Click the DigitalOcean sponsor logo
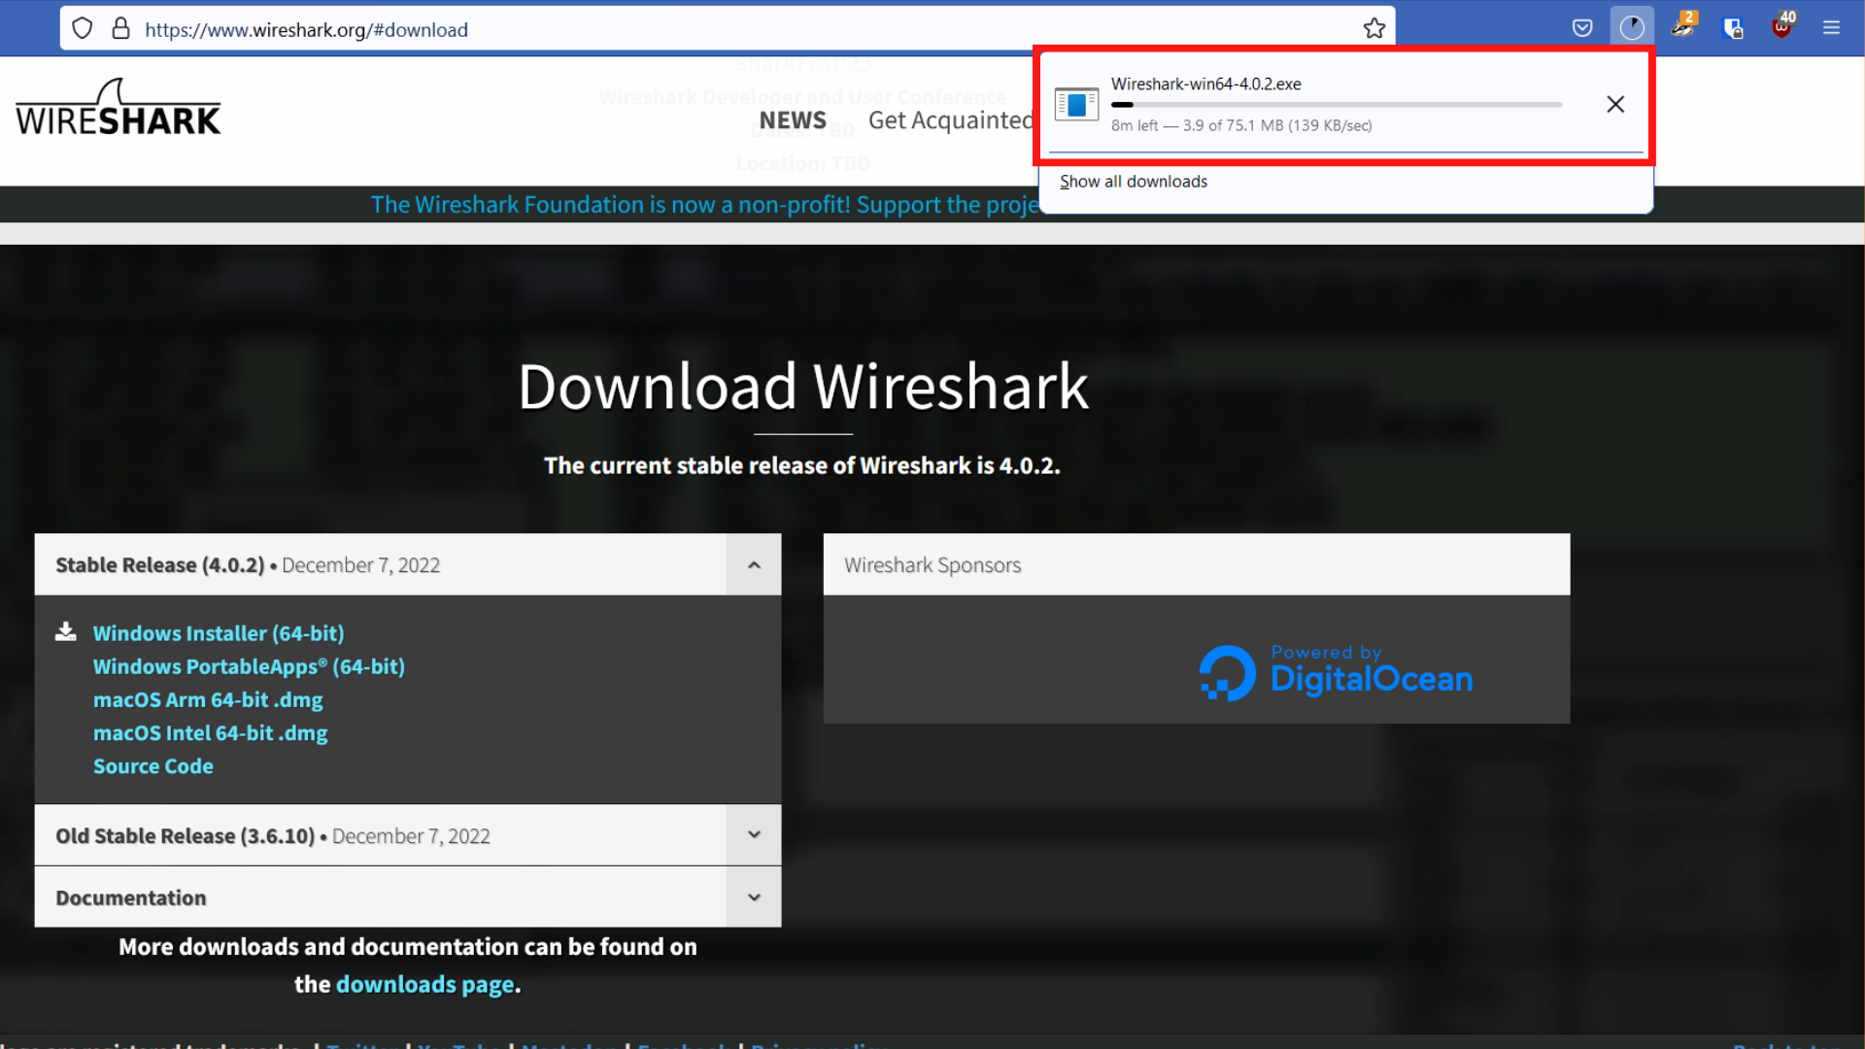 click(1335, 671)
